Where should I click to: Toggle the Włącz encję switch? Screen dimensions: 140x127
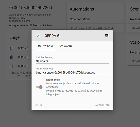39,87
